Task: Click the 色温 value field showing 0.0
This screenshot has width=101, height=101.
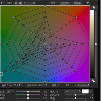Action: [x=46, y=92]
